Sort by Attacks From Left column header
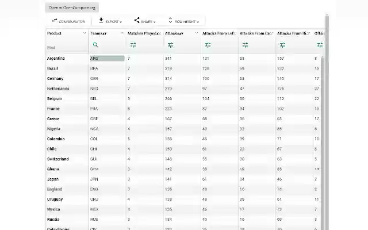Viewport: 368px width, 230px height. [x=218, y=33]
